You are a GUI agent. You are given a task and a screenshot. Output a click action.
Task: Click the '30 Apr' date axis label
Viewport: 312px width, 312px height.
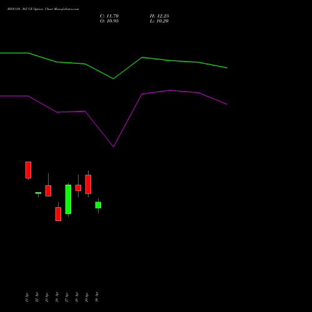point(97,297)
